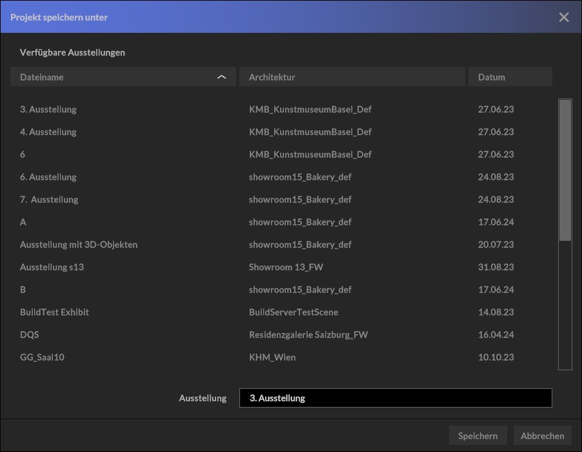The image size is (582, 452).
Task: Toggle sort arrow in Dateiname header
Action: (221, 77)
